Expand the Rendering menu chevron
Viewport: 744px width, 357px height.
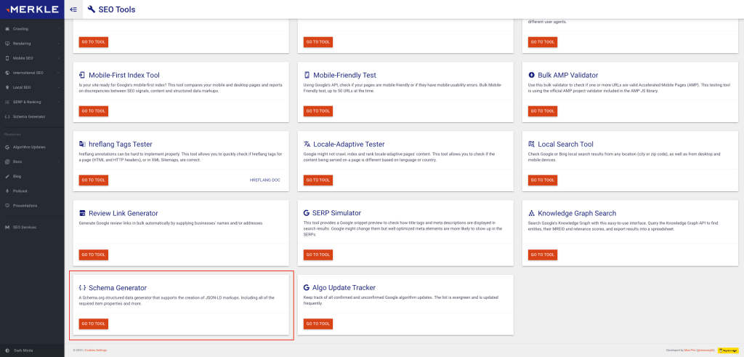[58, 44]
